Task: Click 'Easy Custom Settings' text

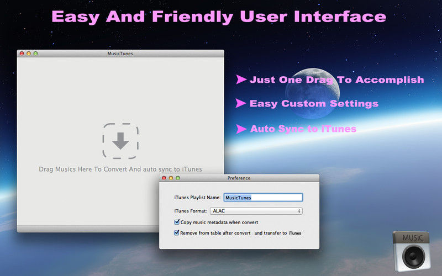Action: click(x=314, y=104)
